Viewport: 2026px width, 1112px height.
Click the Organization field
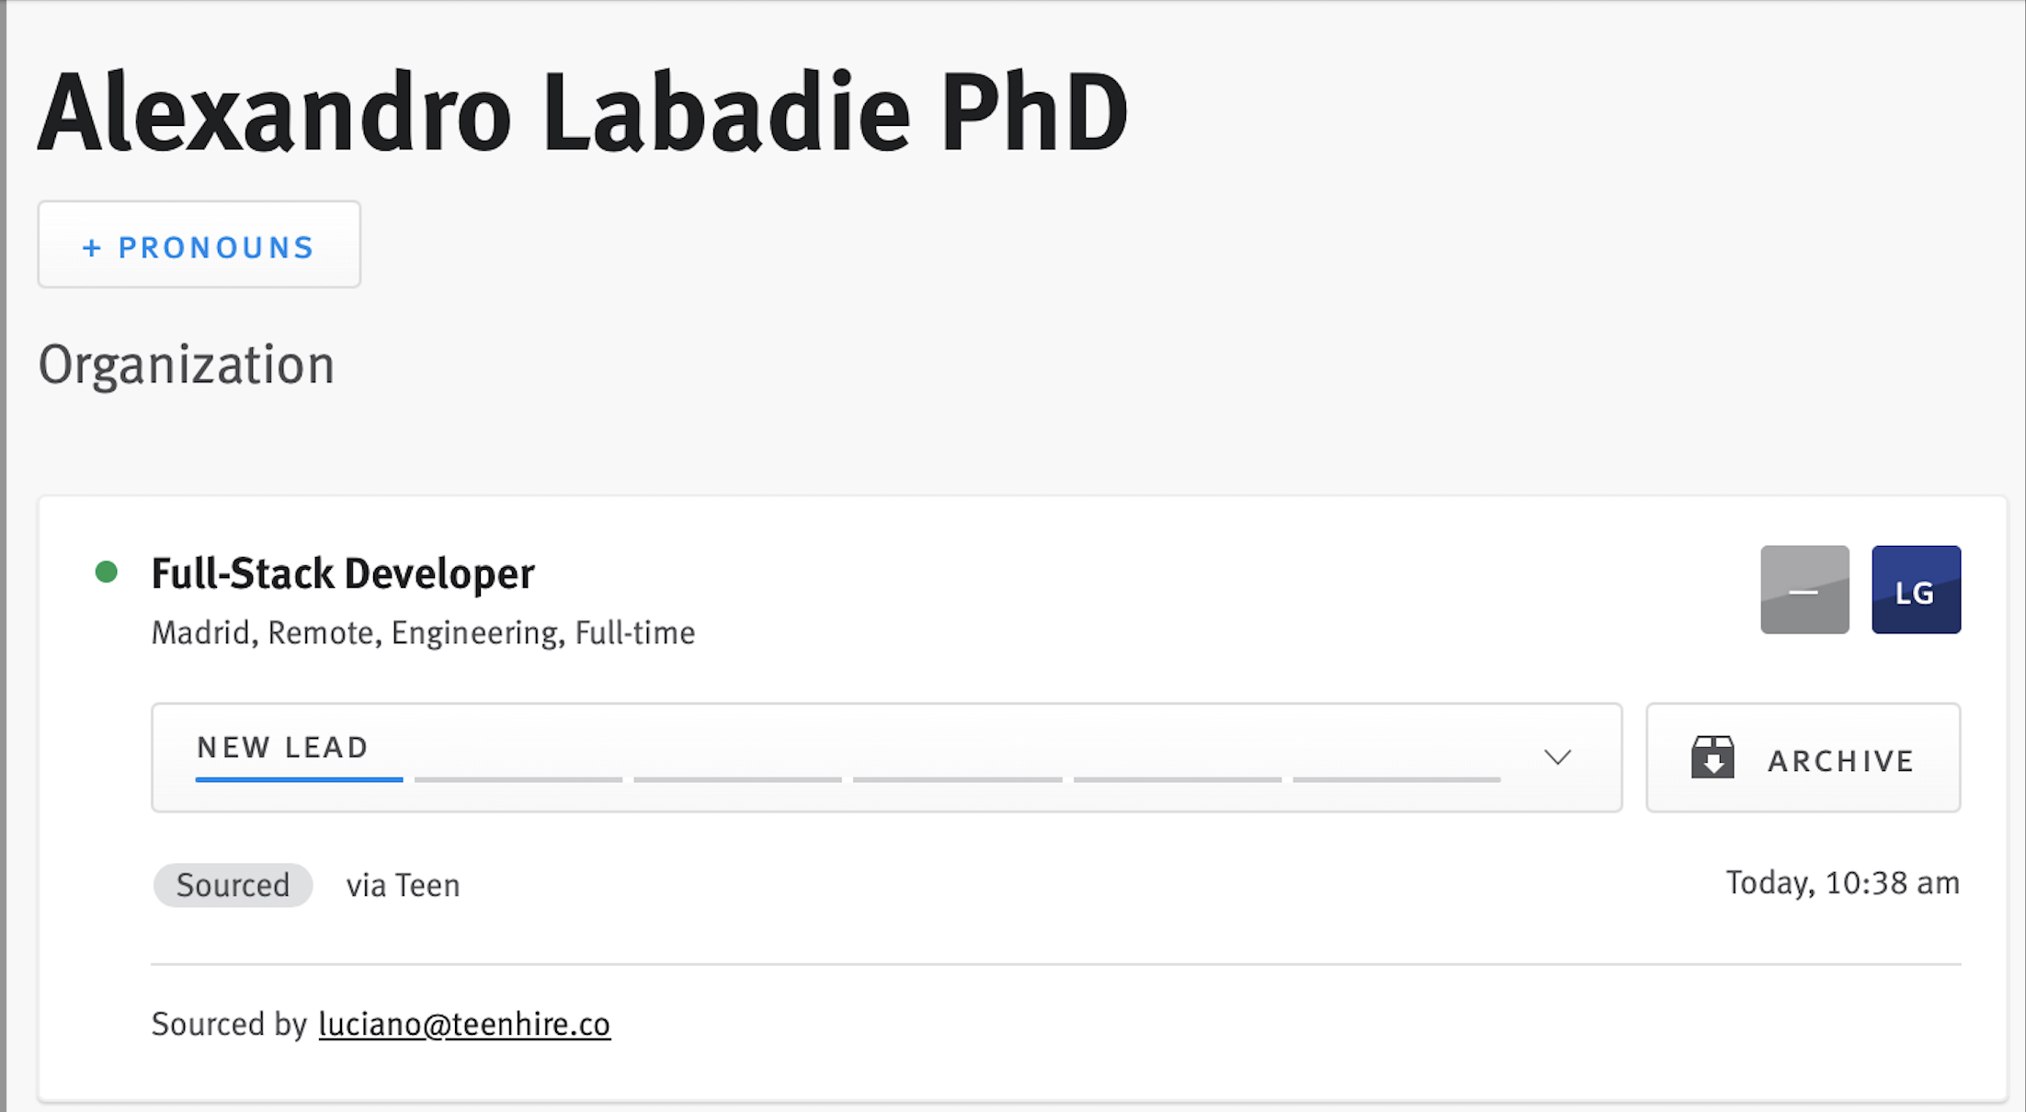point(187,365)
